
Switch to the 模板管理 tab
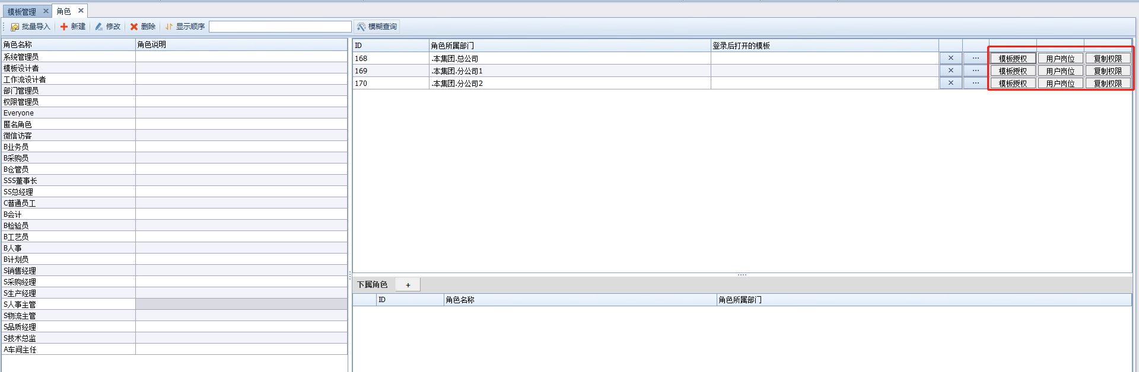[22, 11]
